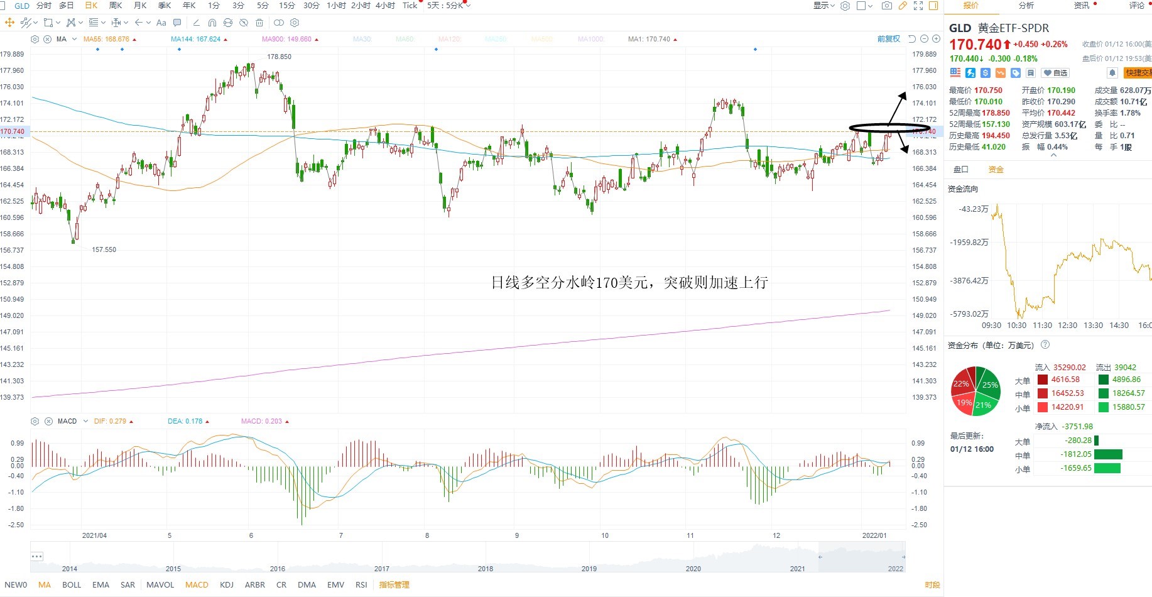Switch to the 周K weekly chart

pos(116,6)
